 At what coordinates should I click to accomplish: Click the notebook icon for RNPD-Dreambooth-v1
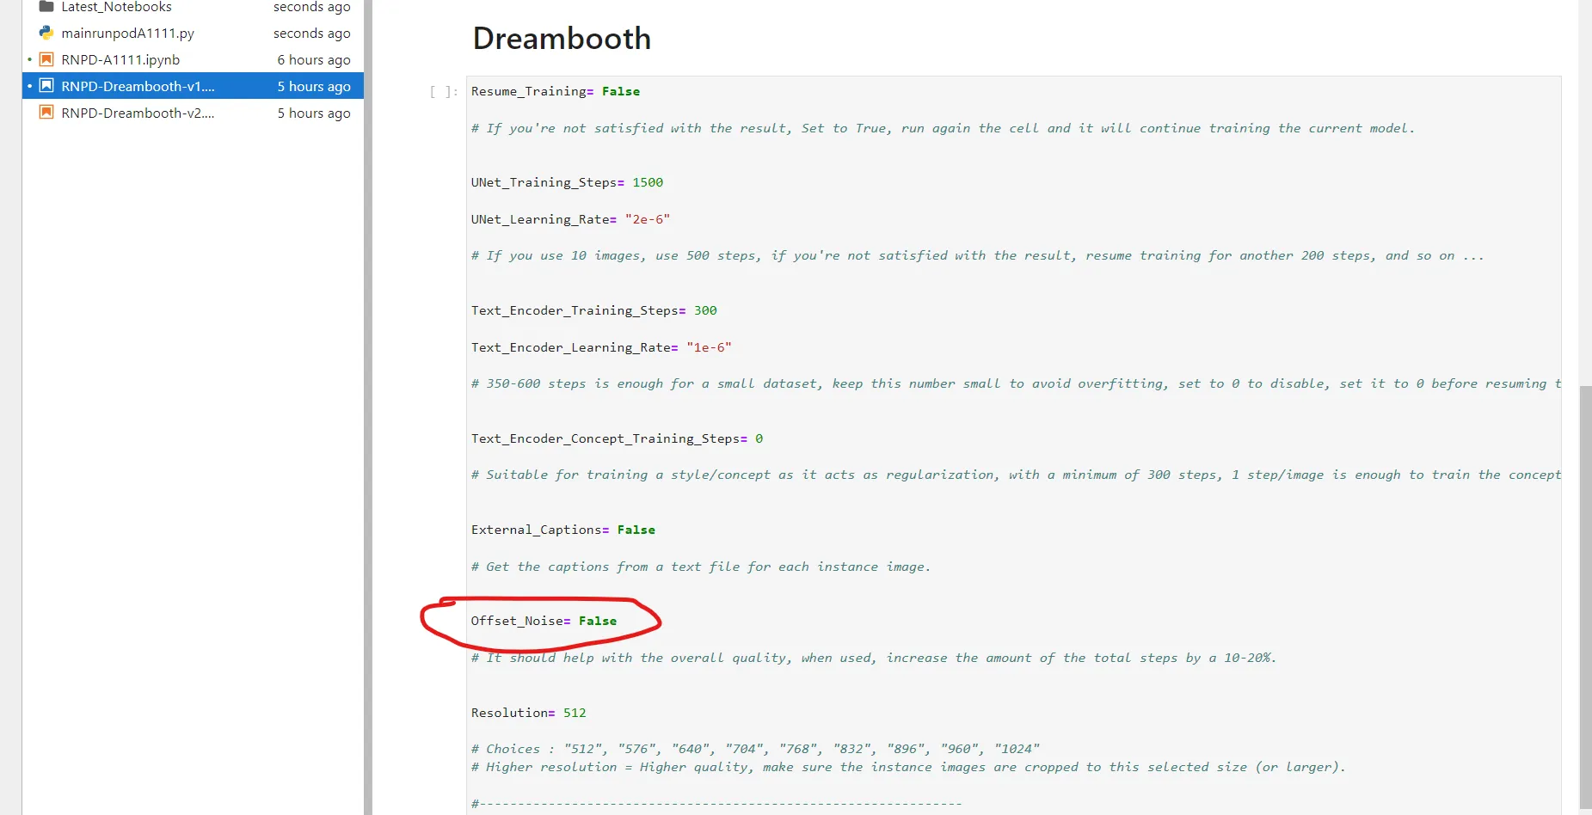pyautogui.click(x=46, y=86)
